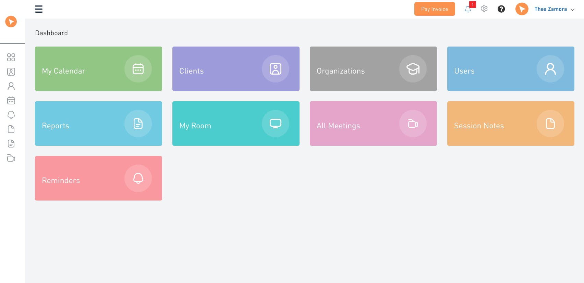Click the graduation cap icon in the Organizations card
The width and height of the screenshot is (584, 283).
[x=413, y=69]
